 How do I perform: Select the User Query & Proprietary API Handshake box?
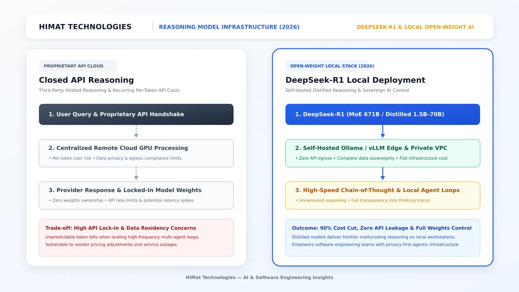click(136, 114)
